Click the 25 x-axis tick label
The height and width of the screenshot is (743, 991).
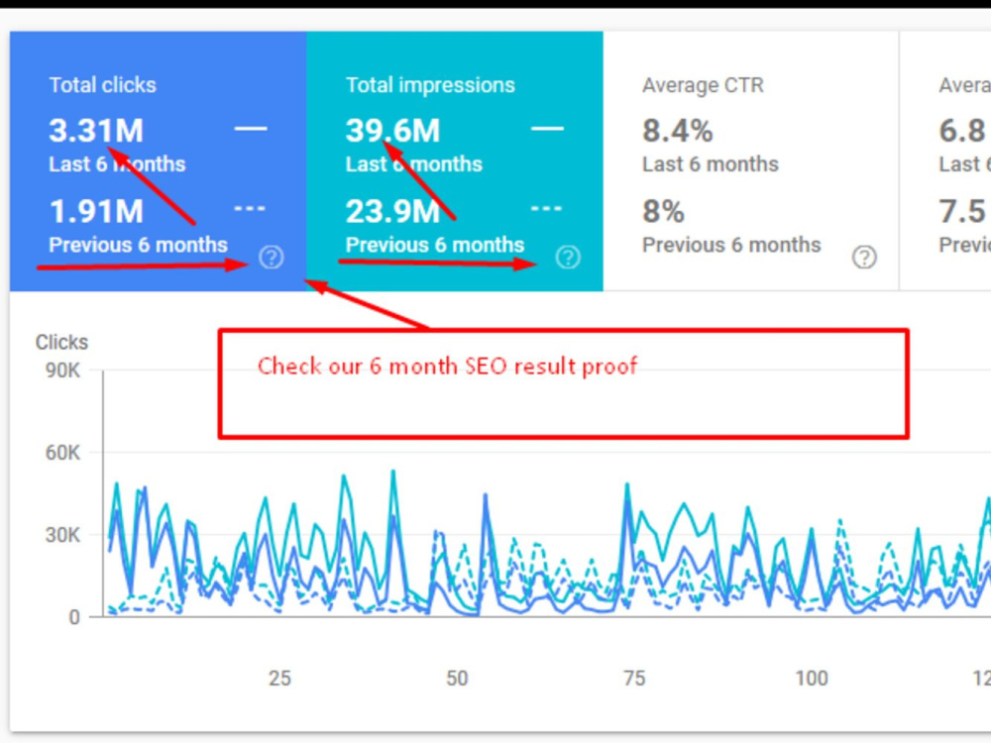pos(279,679)
